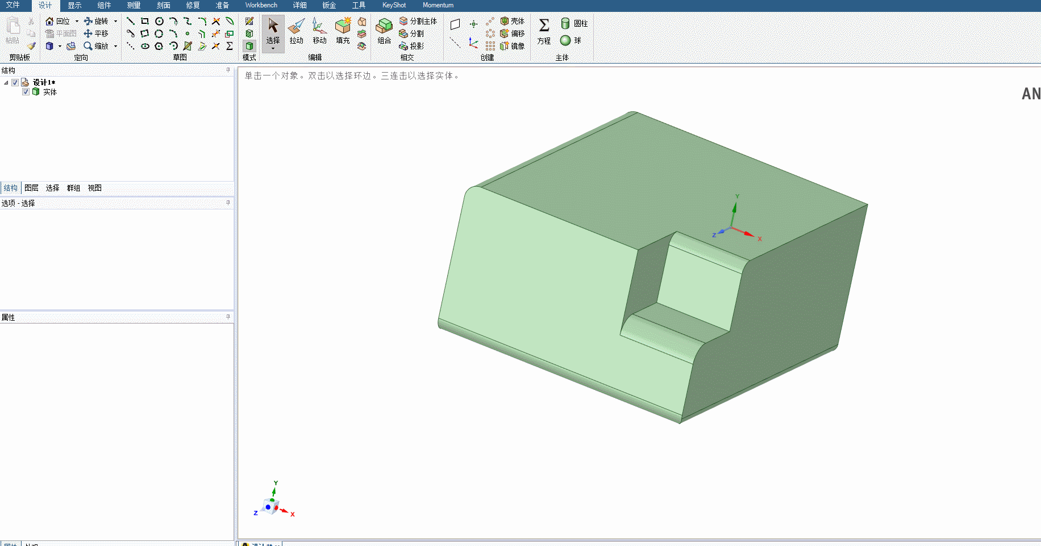Select the Ellipse sketch tool
The image size is (1041, 546).
pyautogui.click(x=145, y=46)
